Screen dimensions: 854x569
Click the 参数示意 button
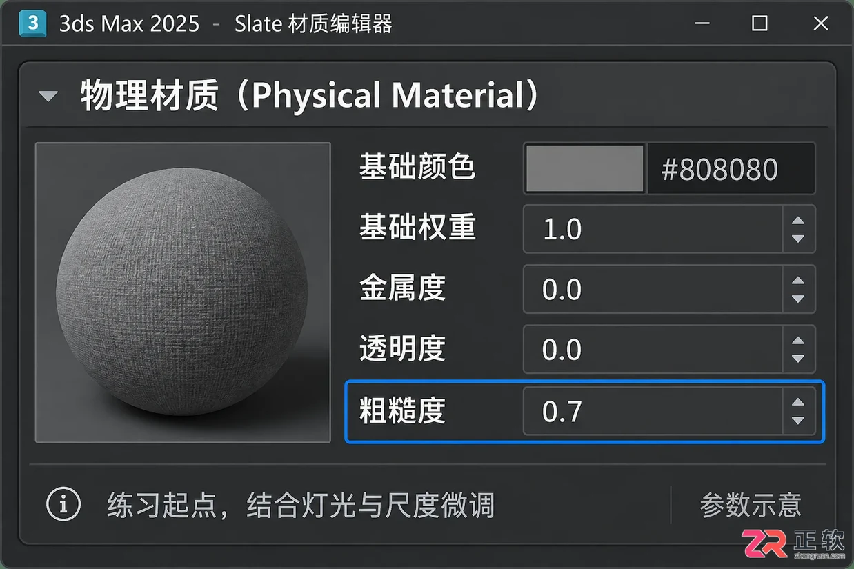click(751, 505)
